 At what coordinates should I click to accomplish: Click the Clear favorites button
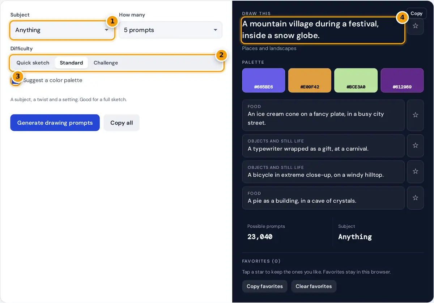pos(314,286)
